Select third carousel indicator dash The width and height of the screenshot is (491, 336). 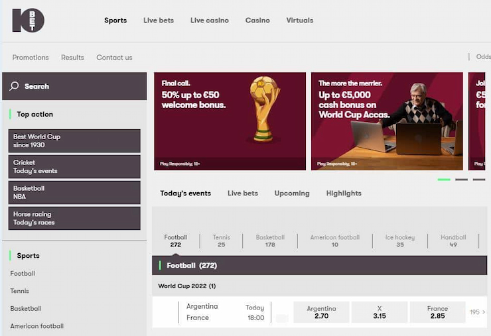(x=479, y=180)
